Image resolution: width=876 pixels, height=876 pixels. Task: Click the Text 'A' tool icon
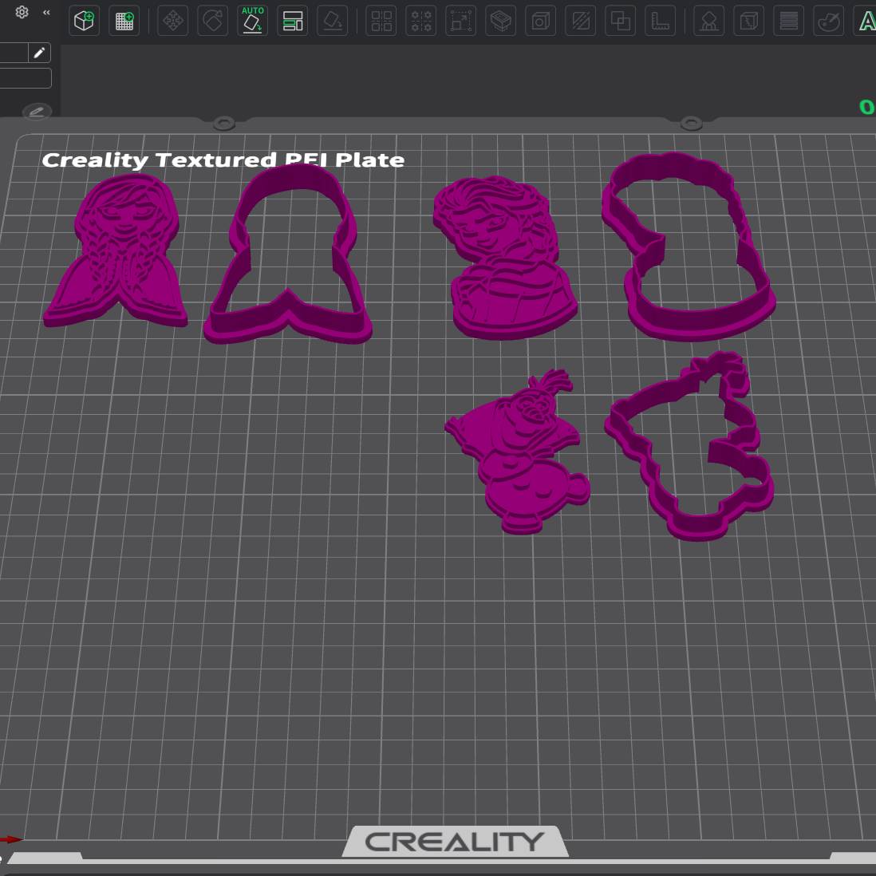(866, 21)
